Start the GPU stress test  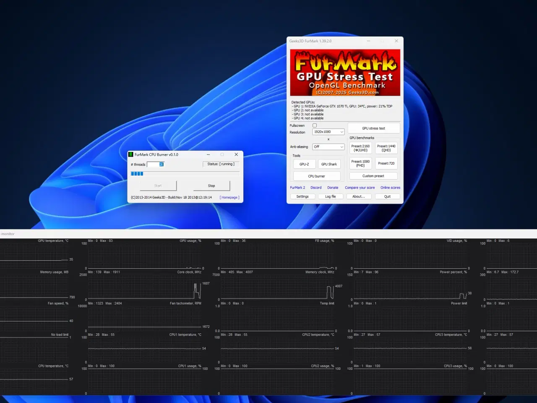(x=373, y=128)
